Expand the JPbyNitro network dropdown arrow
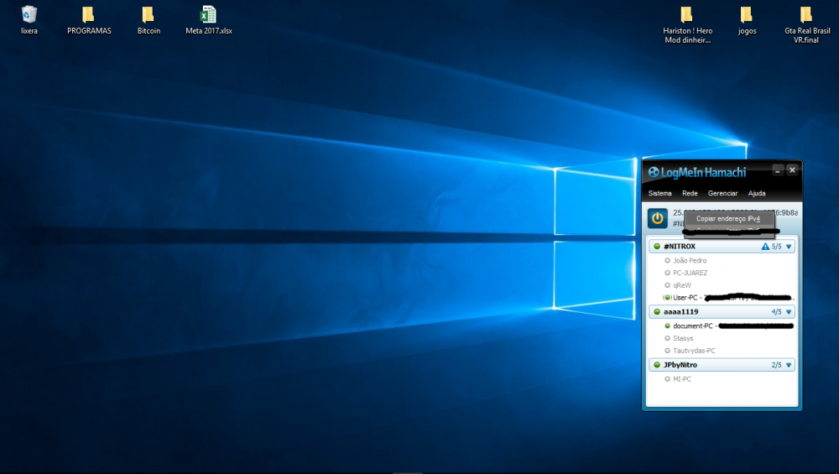Screen dimensions: 839x474 (x=789, y=365)
